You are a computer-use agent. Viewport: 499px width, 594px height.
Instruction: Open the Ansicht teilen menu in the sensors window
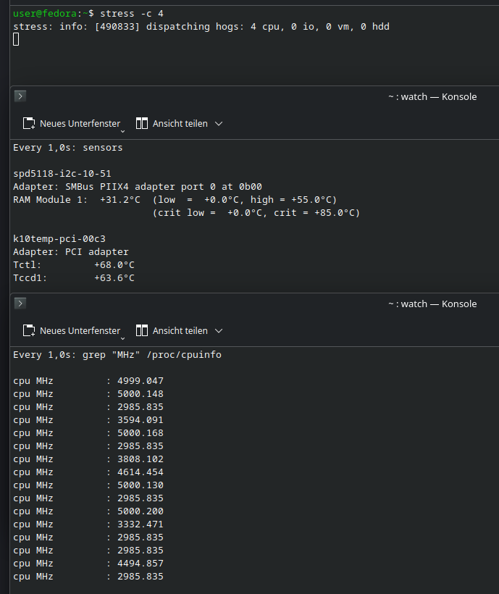pos(179,123)
